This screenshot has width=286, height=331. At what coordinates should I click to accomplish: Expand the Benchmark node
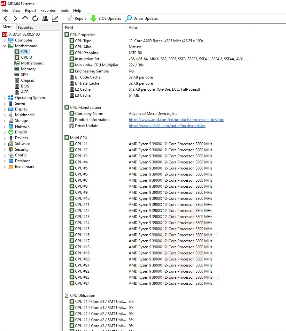(x=5, y=167)
